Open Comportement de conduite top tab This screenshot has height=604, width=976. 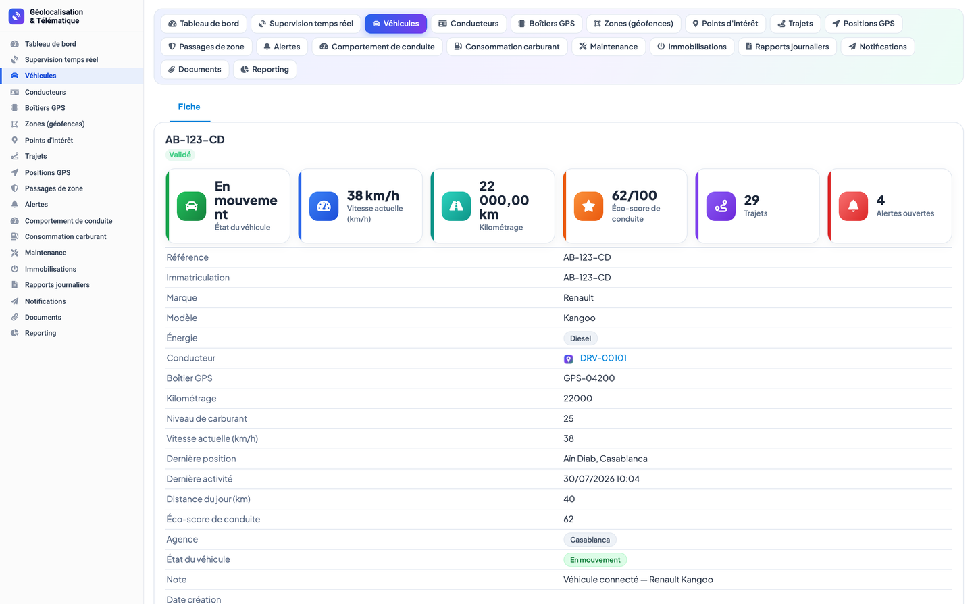pos(378,47)
